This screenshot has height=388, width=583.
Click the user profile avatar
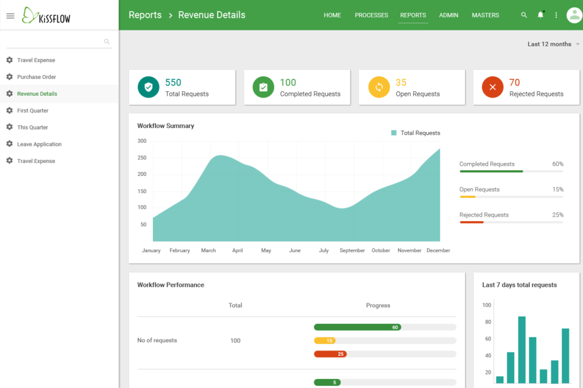coord(574,15)
